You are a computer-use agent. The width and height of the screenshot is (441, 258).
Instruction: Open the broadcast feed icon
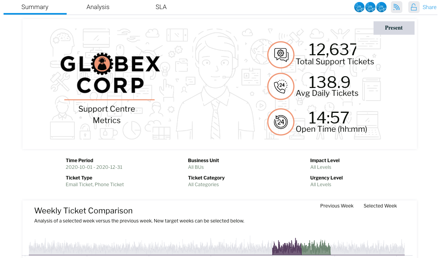[x=396, y=7]
